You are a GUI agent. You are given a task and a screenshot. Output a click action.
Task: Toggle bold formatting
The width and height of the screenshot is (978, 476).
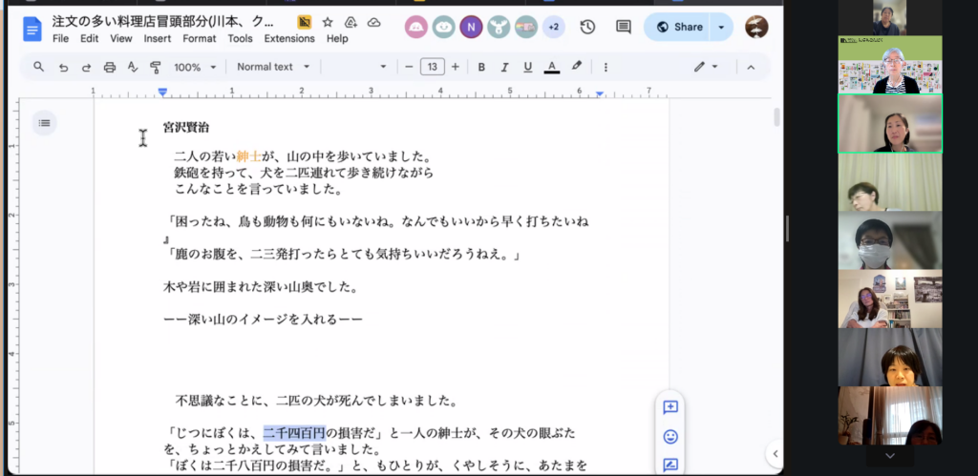point(481,67)
